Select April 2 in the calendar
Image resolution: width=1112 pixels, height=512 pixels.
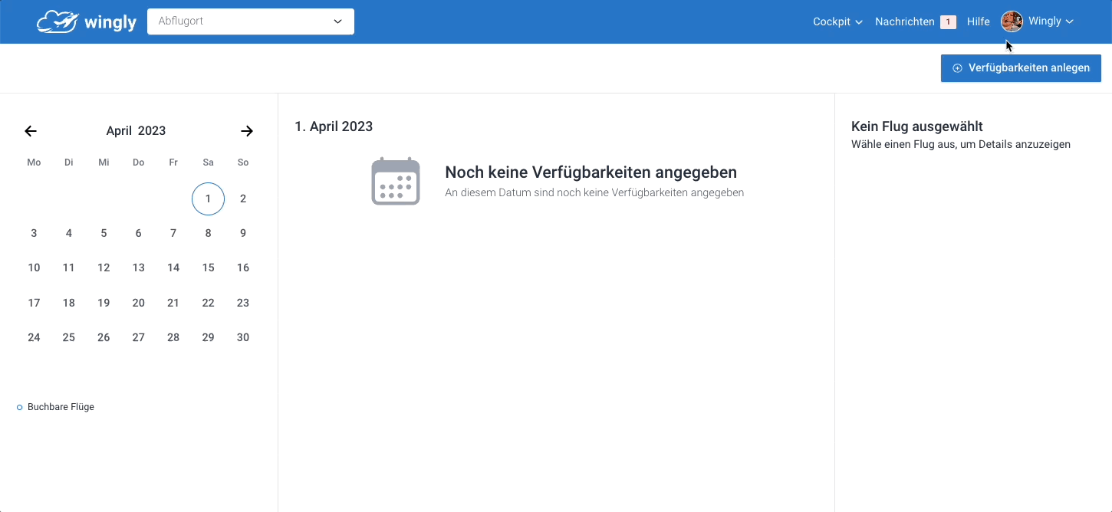(x=243, y=199)
